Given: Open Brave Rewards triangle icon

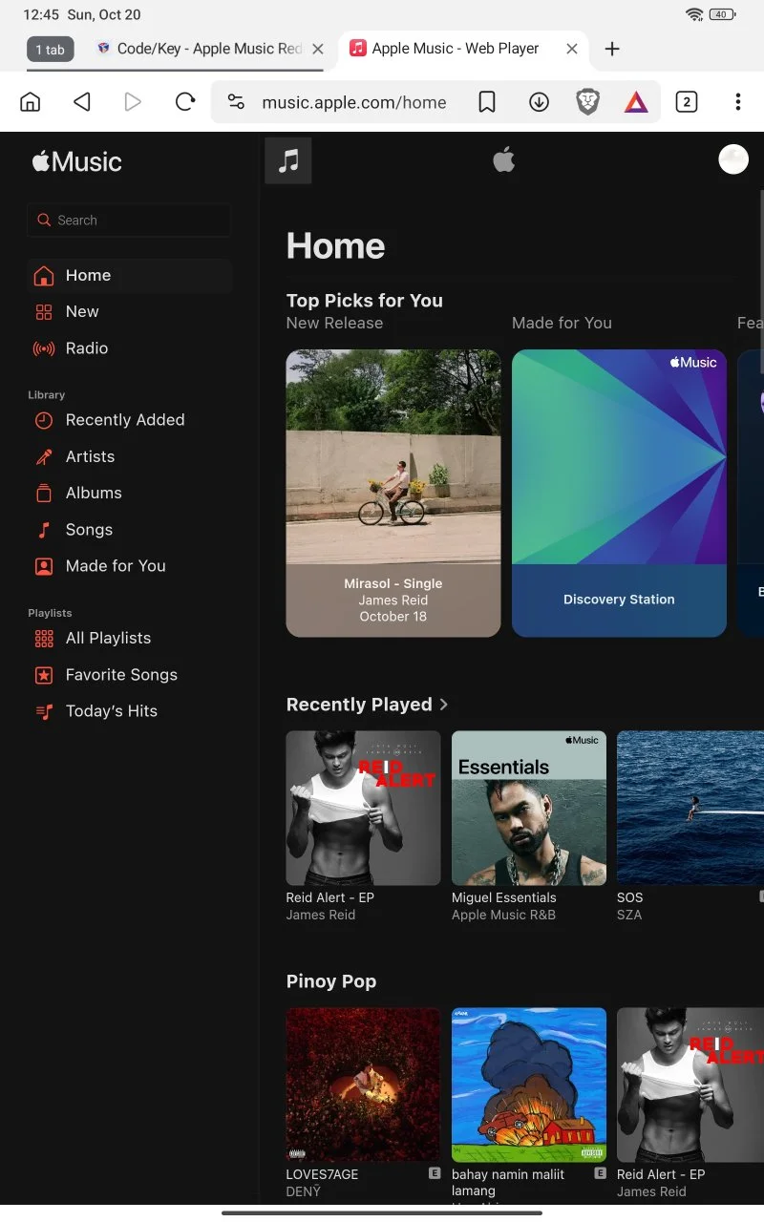Looking at the screenshot, I should coord(636,102).
